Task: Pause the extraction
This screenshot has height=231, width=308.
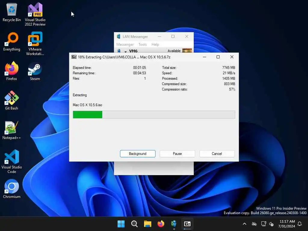Action: tap(177, 154)
